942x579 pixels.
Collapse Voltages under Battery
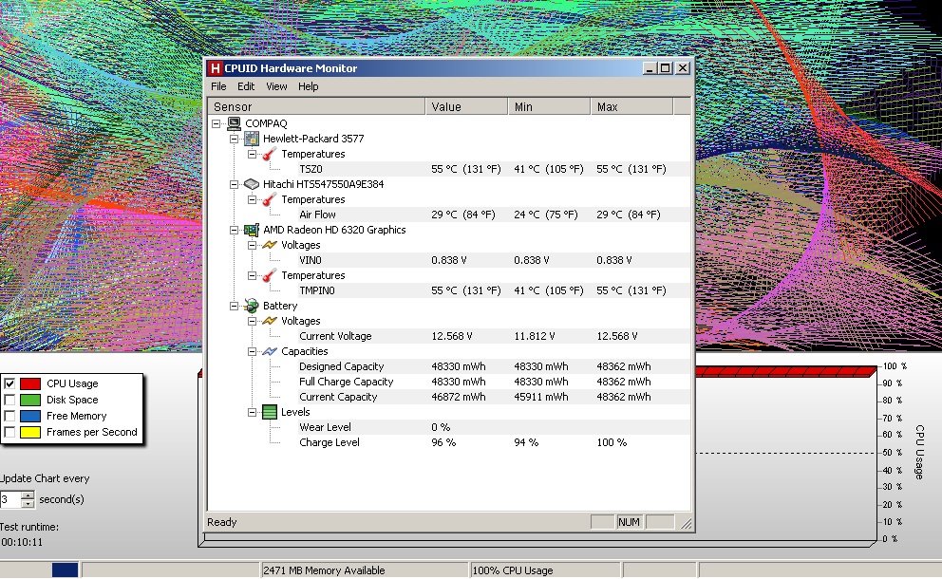point(253,322)
